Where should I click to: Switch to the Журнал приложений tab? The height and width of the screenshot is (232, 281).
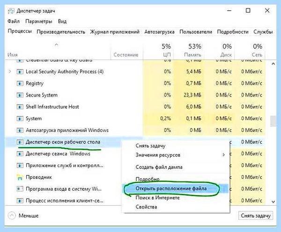pyautogui.click(x=115, y=32)
